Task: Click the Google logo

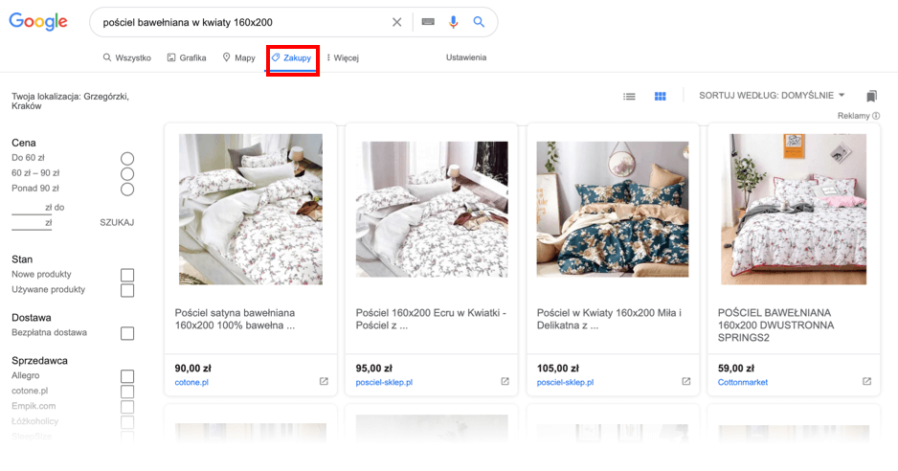Action: 38,22
